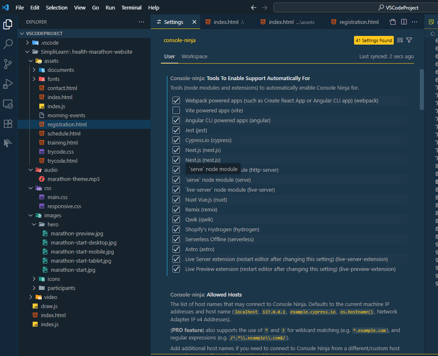Image resolution: width=438 pixels, height=356 pixels.
Task: Open Explorer's more actions ellipsis
Action: (x=141, y=22)
